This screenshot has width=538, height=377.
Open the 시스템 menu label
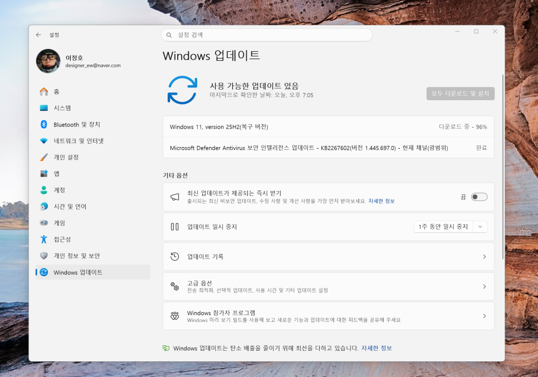pyautogui.click(x=62, y=108)
